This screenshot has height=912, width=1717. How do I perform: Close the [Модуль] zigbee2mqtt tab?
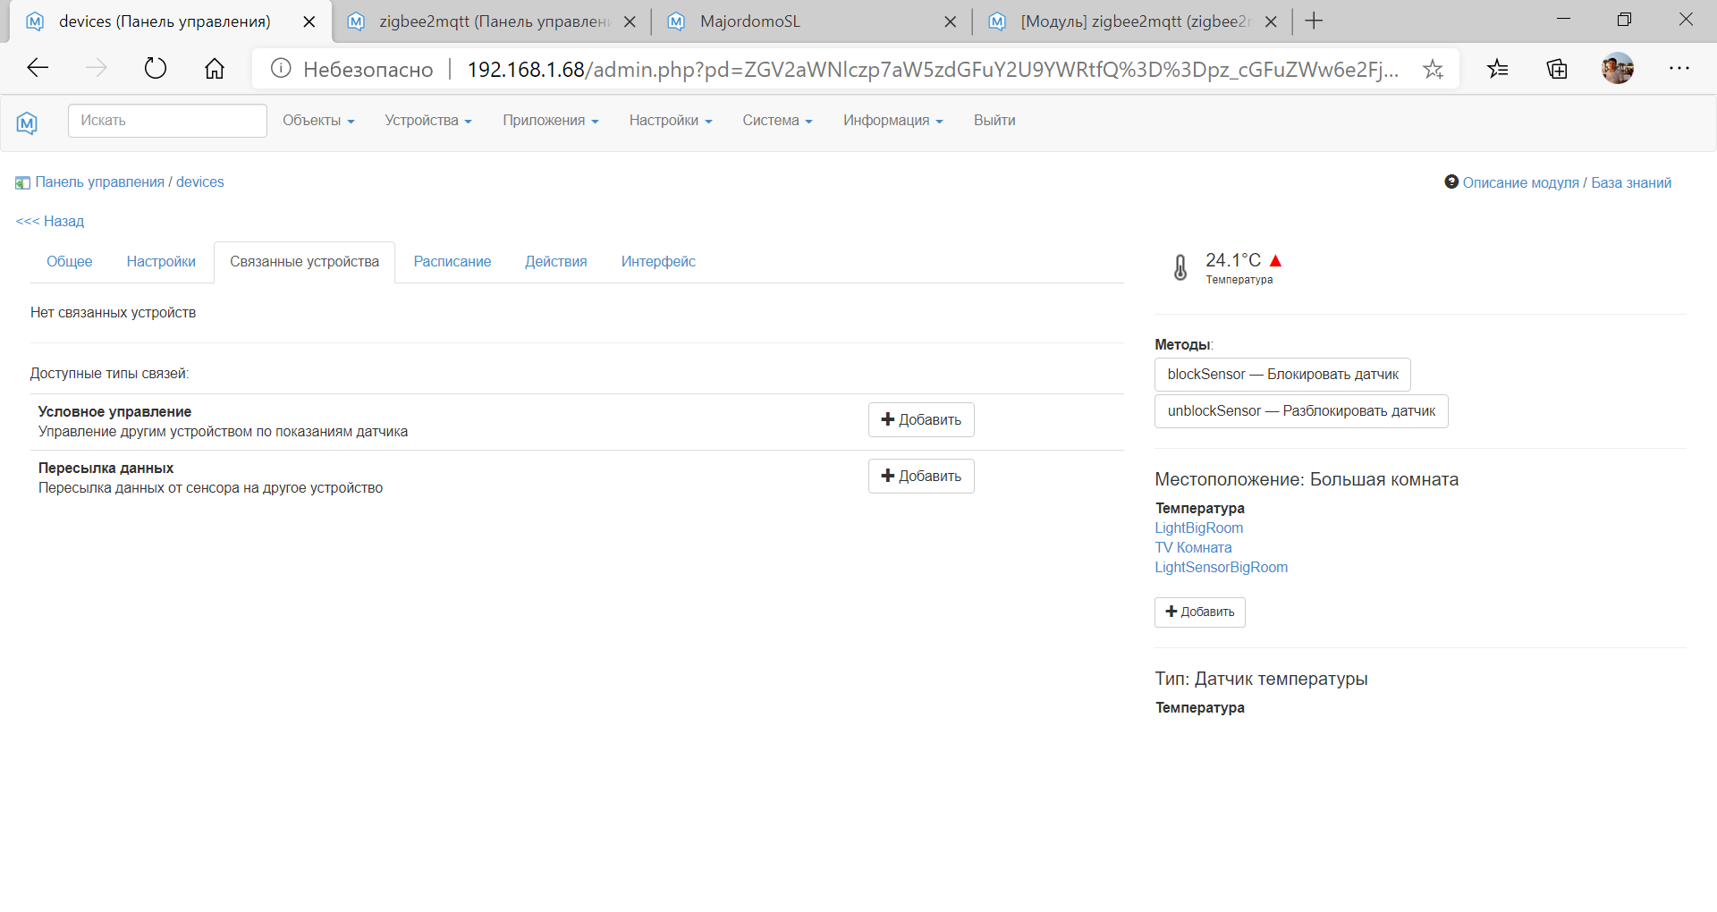pyautogui.click(x=1271, y=21)
